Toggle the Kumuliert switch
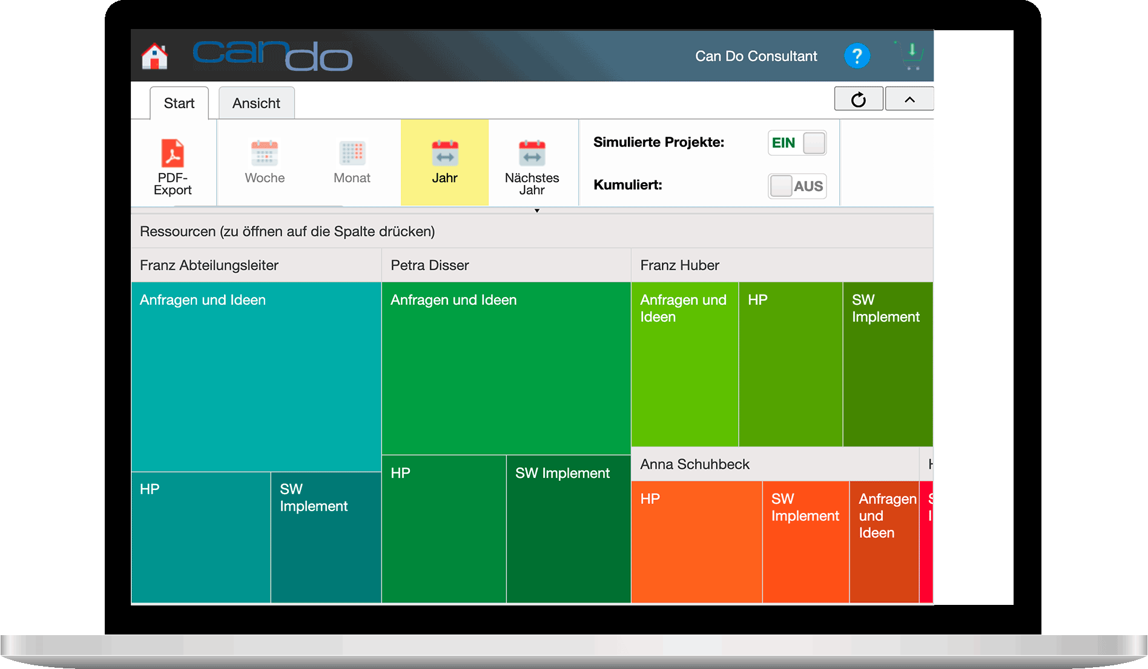 797,186
